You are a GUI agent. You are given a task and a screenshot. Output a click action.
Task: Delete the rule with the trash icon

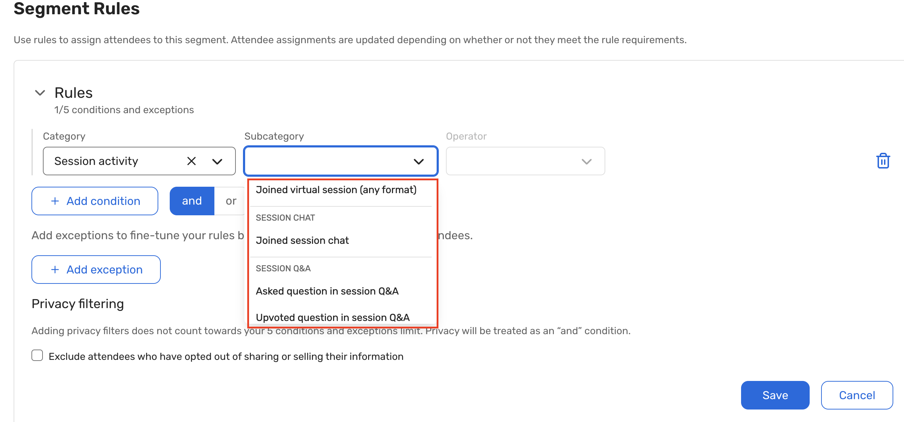click(883, 161)
